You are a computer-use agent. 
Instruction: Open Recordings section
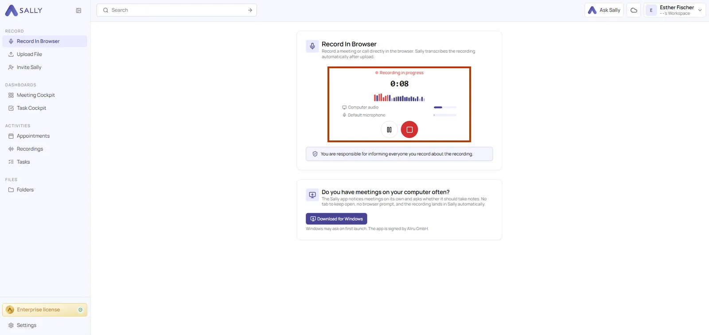point(45,149)
